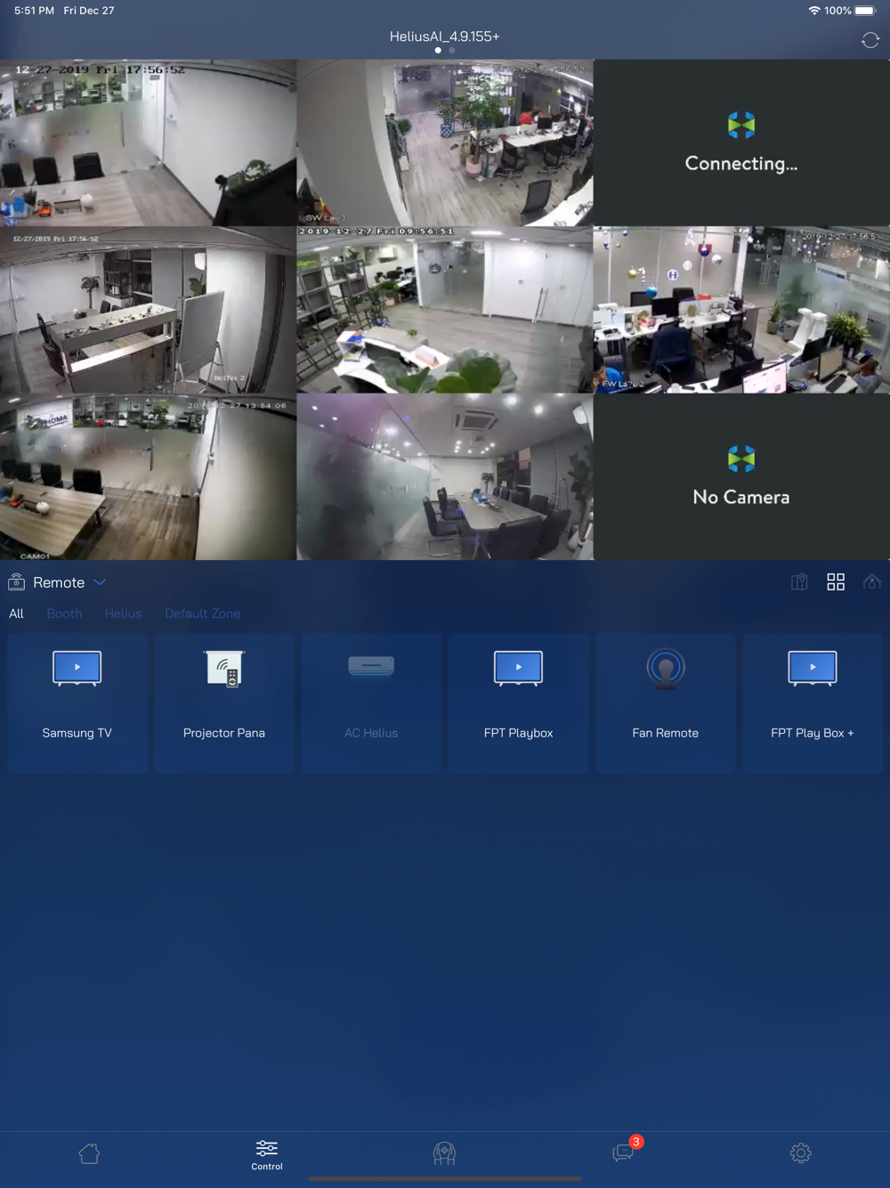Tap the Wi-Fi icon in status bar

pos(814,11)
